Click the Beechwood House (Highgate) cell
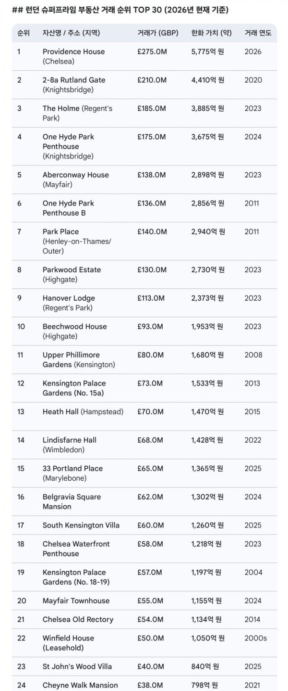Image resolution: width=288 pixels, height=691 pixels. click(74, 331)
